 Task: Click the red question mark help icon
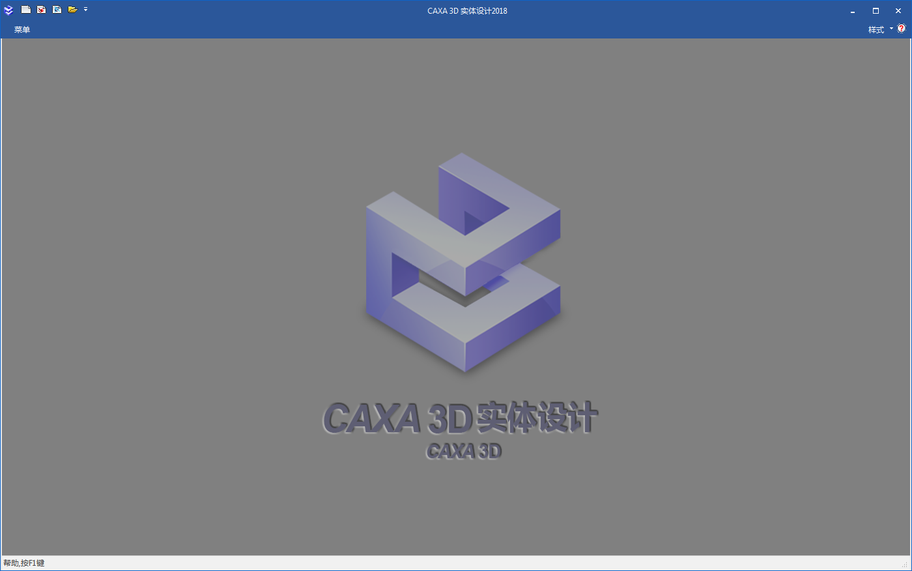902,29
